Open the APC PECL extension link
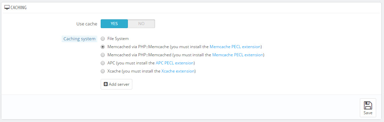384x122 pixels. pos(174,63)
